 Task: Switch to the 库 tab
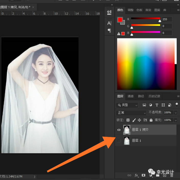tap(165, 10)
